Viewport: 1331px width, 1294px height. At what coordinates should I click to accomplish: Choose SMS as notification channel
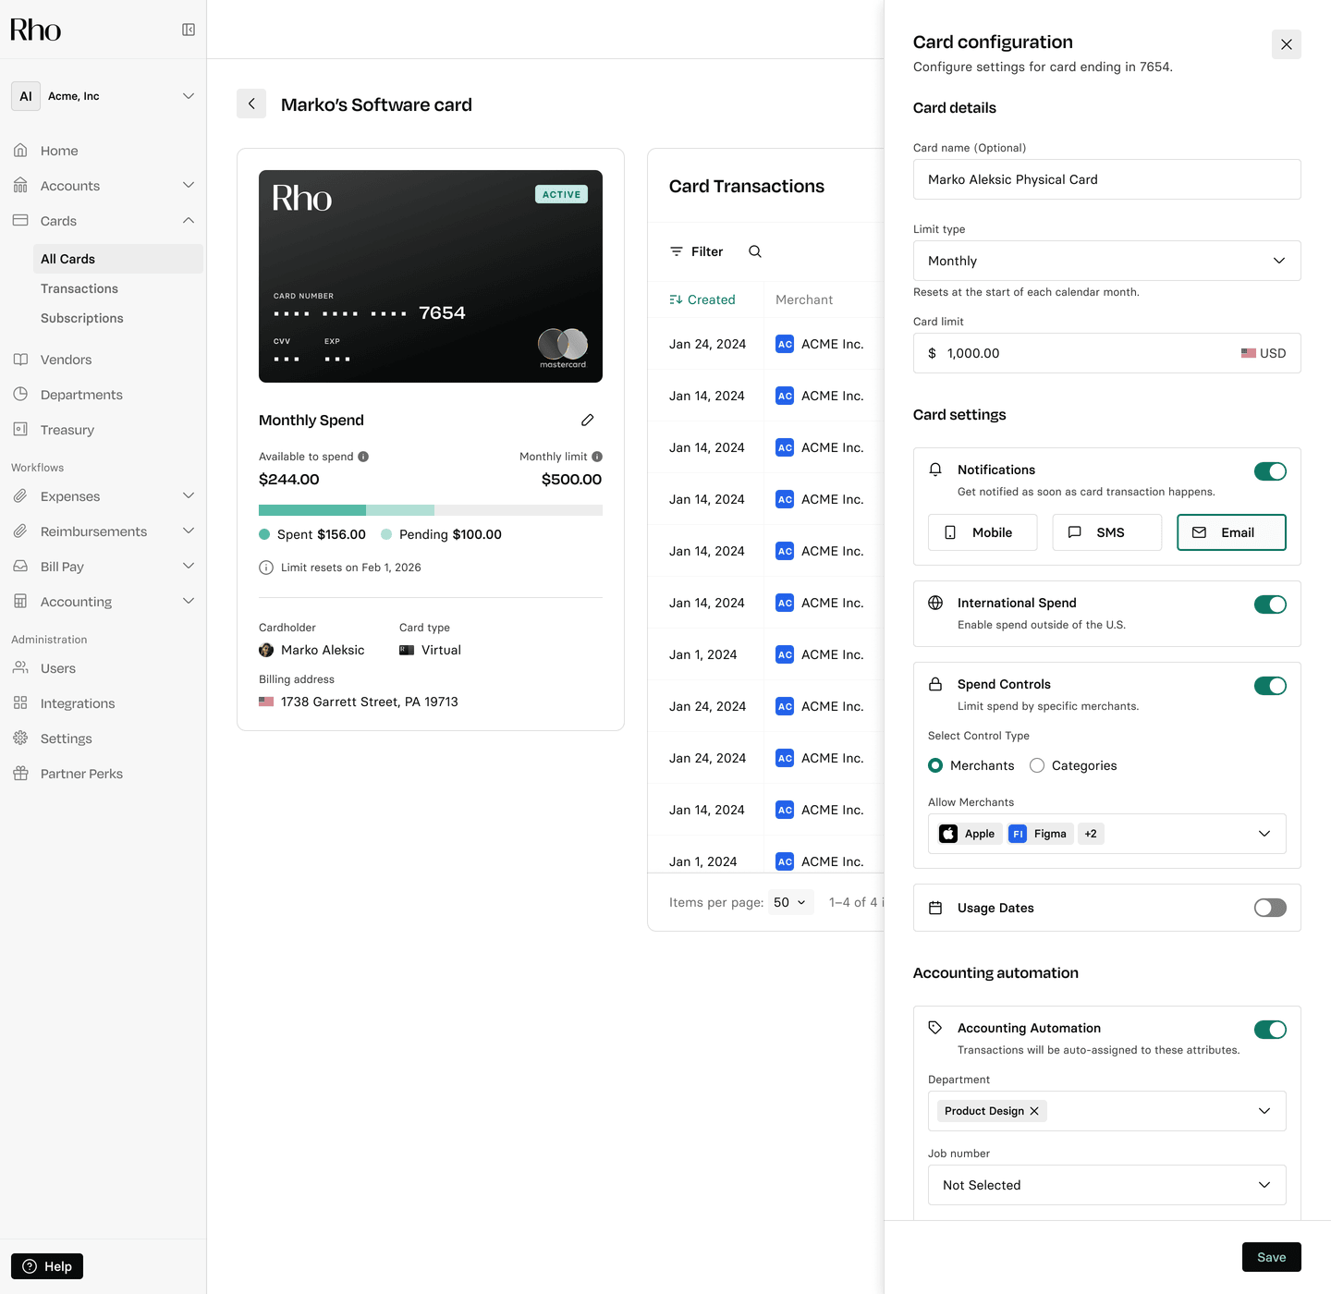click(x=1106, y=532)
